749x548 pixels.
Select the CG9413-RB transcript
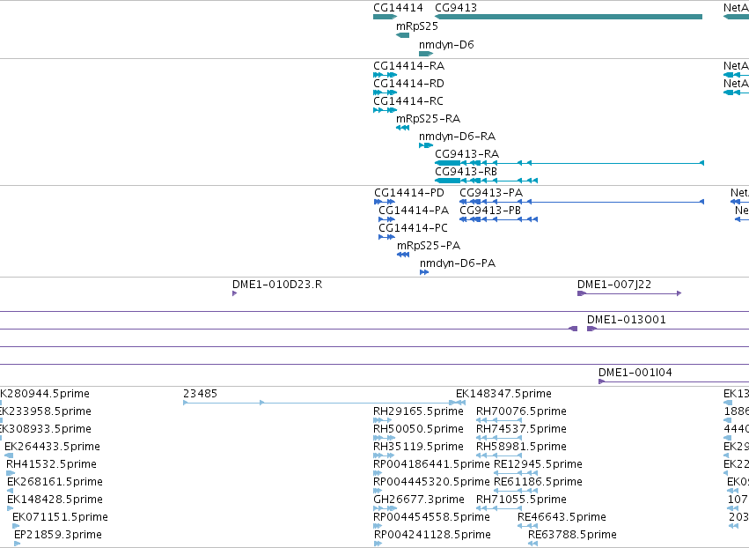tap(486, 181)
